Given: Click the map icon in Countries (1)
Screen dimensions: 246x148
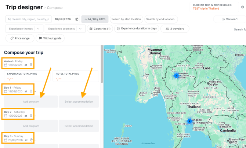Looking at the screenshot, I should coord(91,29).
